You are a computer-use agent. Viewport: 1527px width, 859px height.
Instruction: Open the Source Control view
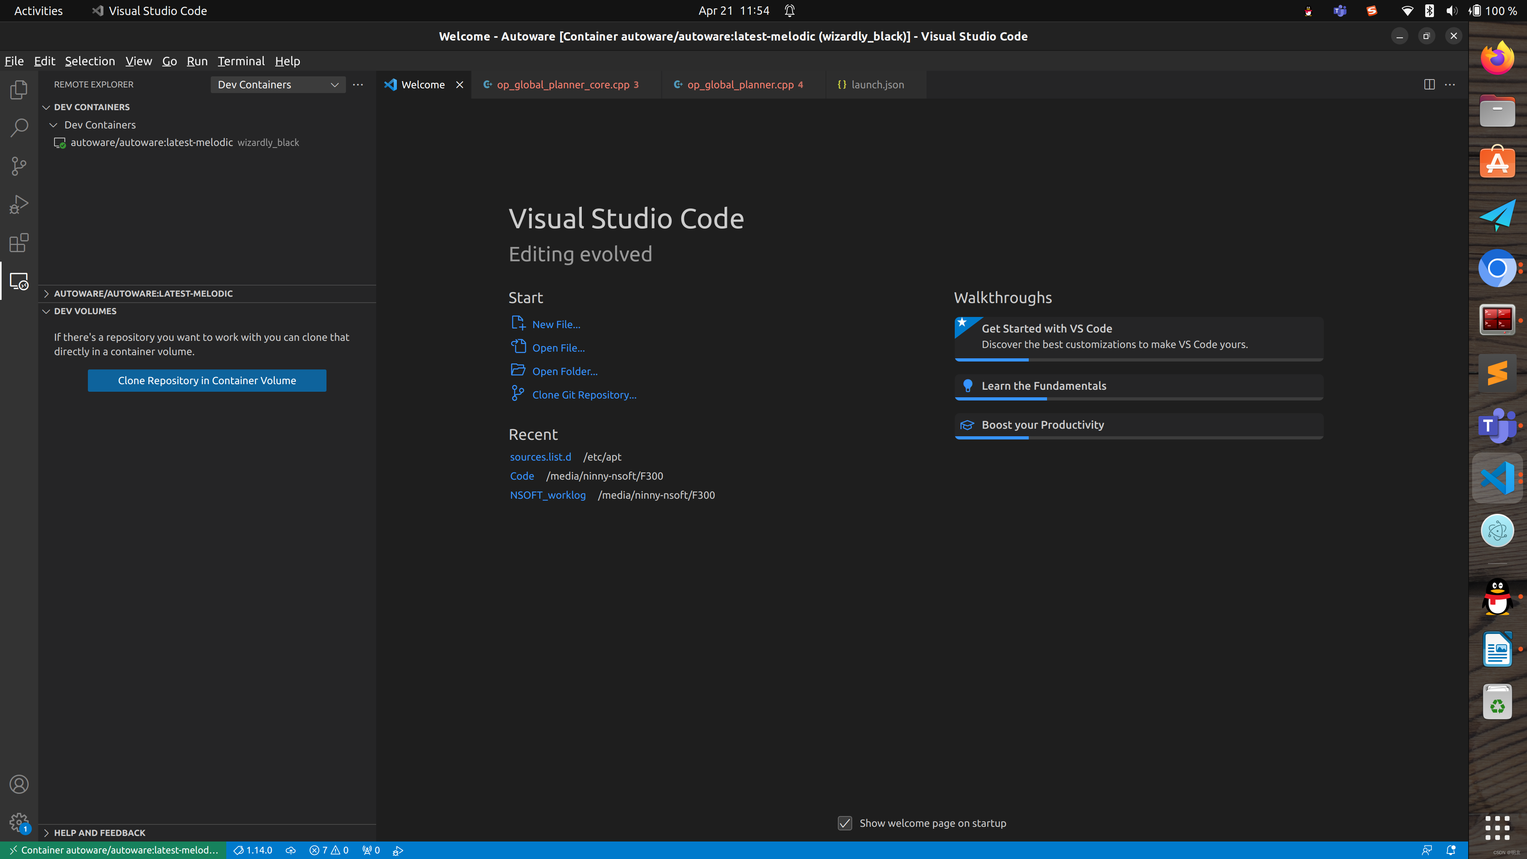pos(19,166)
